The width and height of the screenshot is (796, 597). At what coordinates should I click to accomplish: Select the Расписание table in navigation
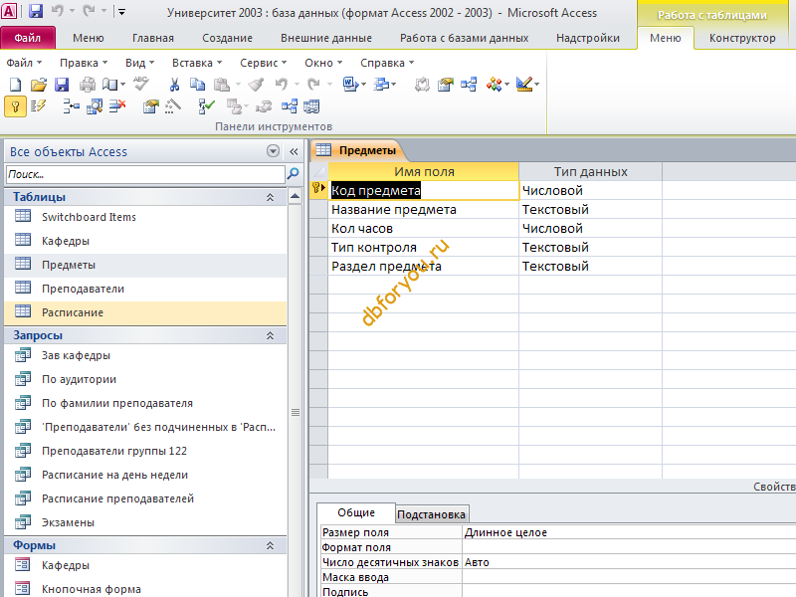[x=145, y=312]
